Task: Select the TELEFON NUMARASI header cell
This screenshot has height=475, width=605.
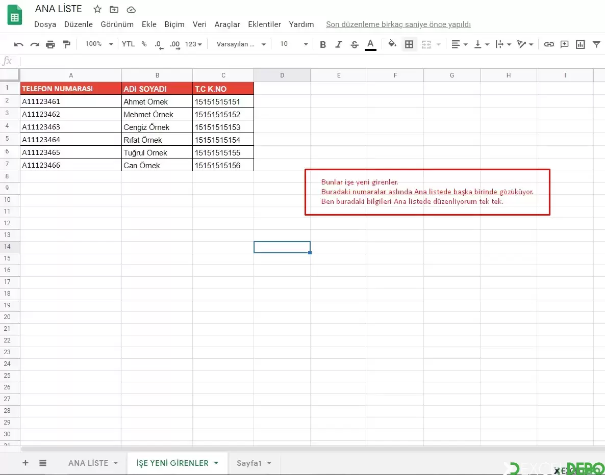Action: [71, 88]
